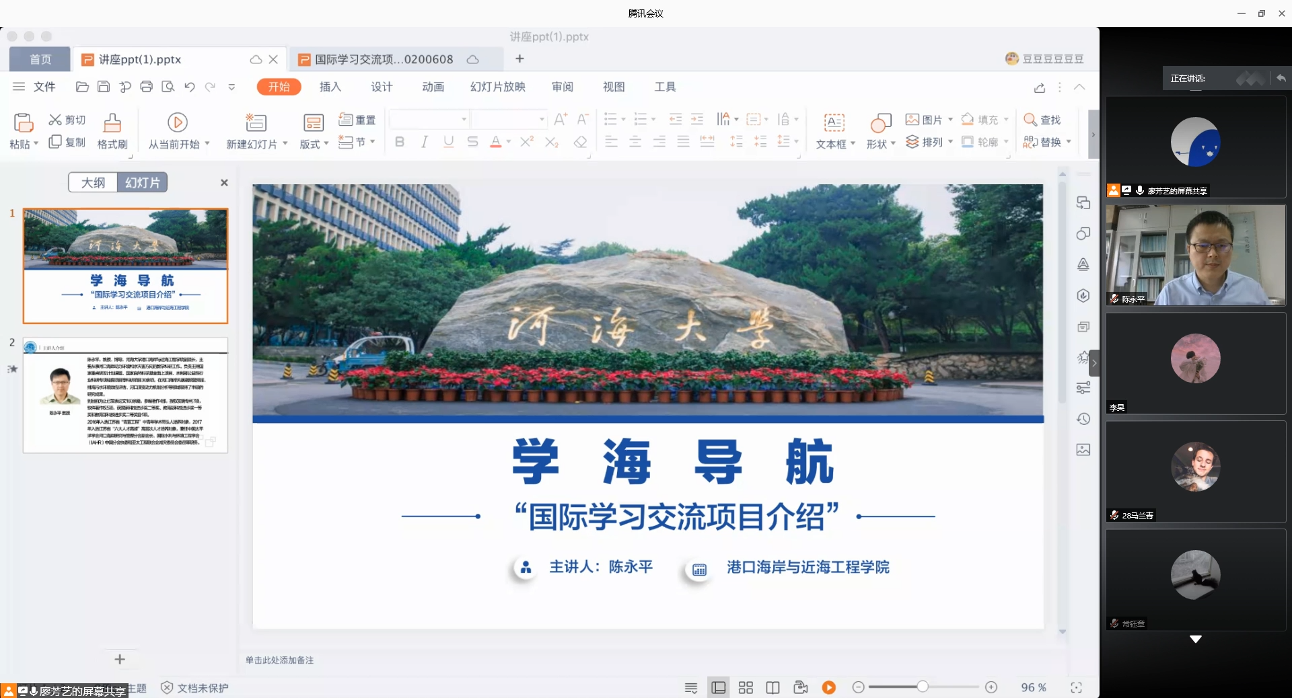This screenshot has height=698, width=1292.
Task: Toggle bold formatting
Action: 400,142
